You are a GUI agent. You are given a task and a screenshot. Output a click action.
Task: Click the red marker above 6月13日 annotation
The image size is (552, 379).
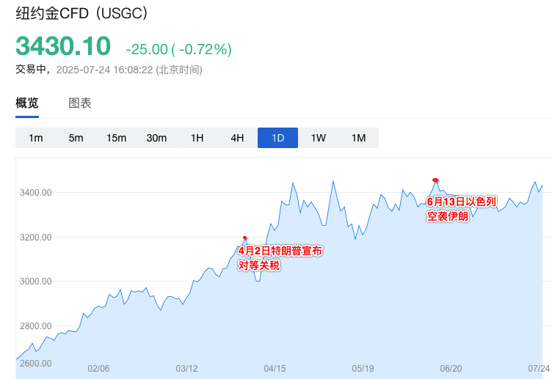coord(435,180)
